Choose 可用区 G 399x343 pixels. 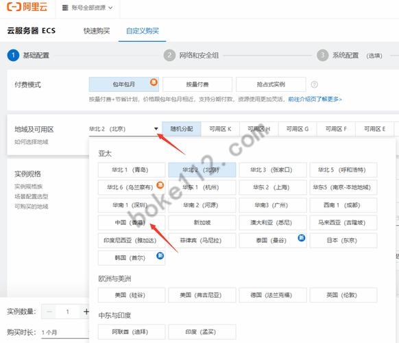pos(298,129)
